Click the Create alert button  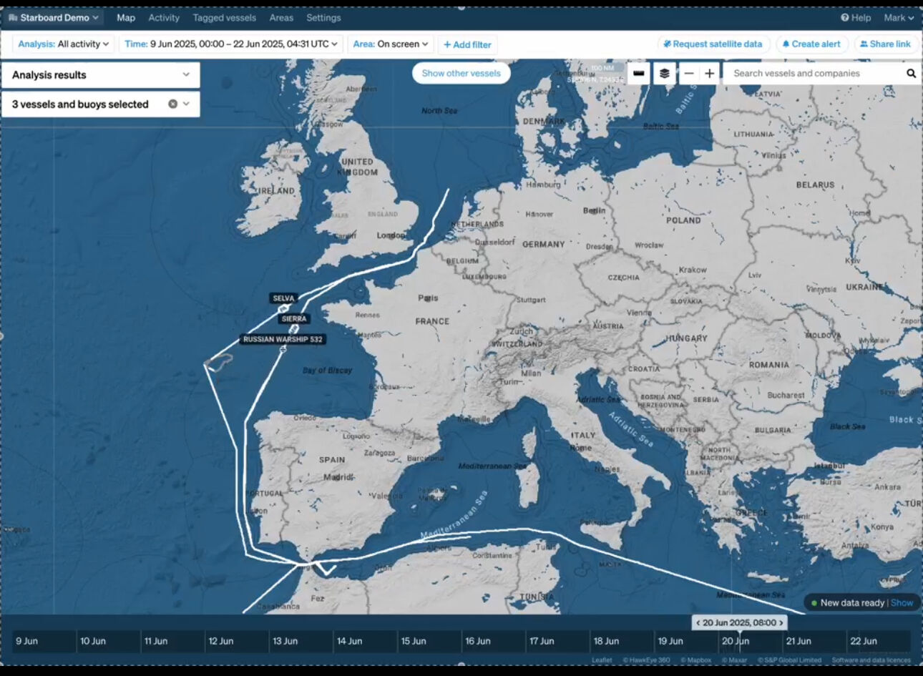811,44
